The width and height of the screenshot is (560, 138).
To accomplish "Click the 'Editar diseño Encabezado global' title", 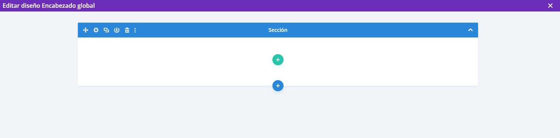I will (49, 6).
